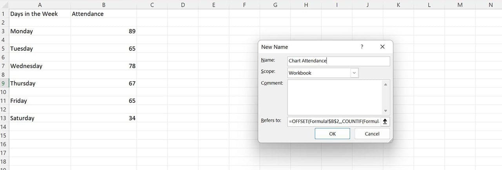Click the help question mark in New Name dialog
This screenshot has height=170, width=502.
coord(362,47)
